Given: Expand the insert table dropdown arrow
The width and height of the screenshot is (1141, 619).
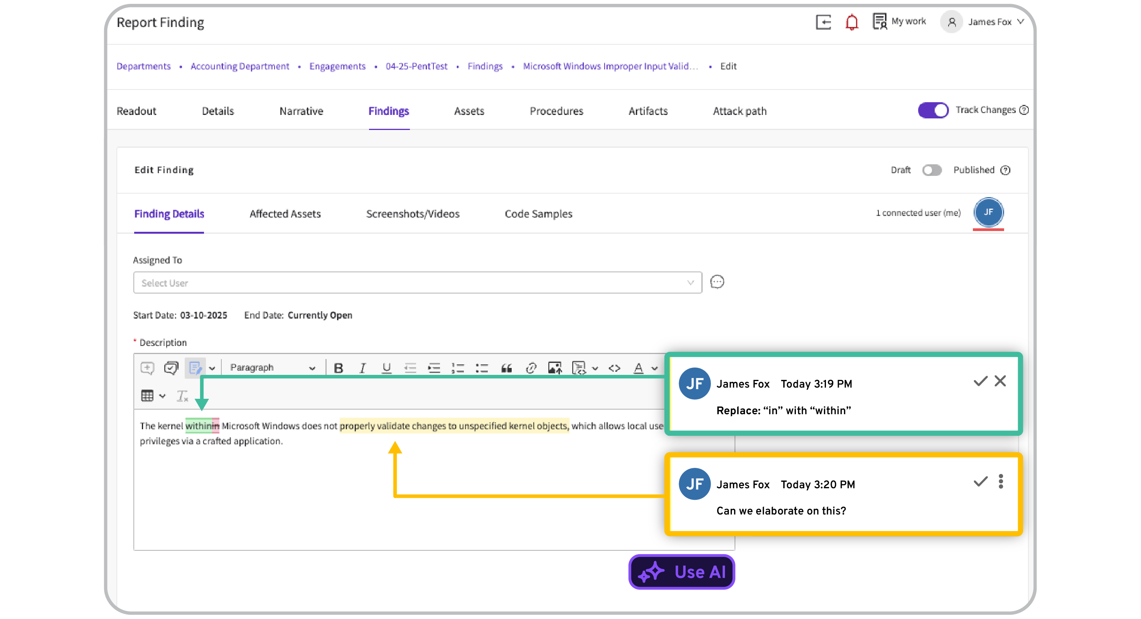Looking at the screenshot, I should [x=163, y=396].
